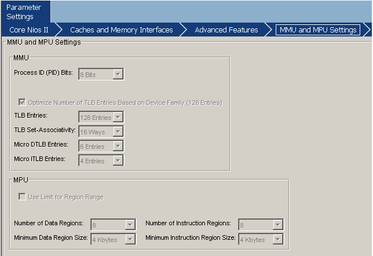Click the 'MPU' group box title
This screenshot has height=256, width=373.
[x=21, y=180]
